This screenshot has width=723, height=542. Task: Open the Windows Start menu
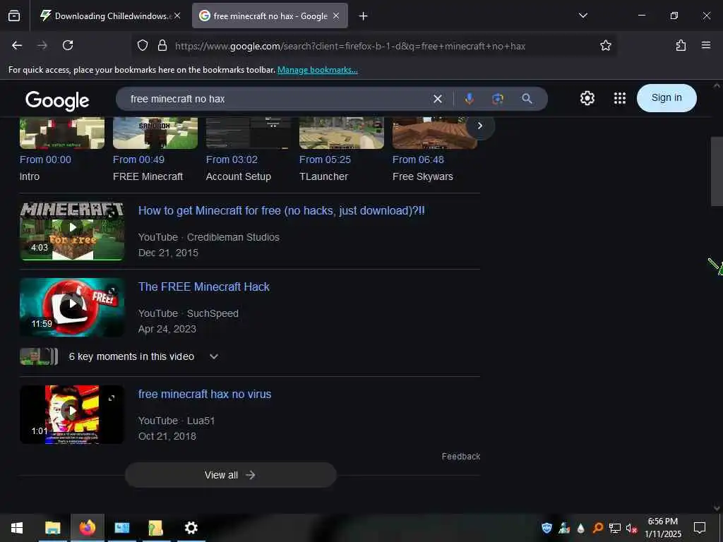click(x=17, y=528)
